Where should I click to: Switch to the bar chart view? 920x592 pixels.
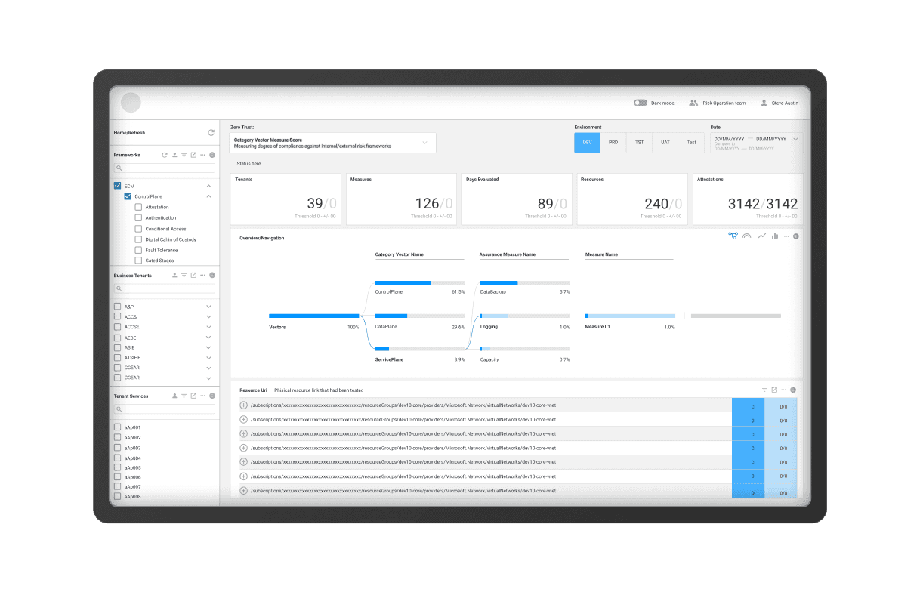(775, 236)
